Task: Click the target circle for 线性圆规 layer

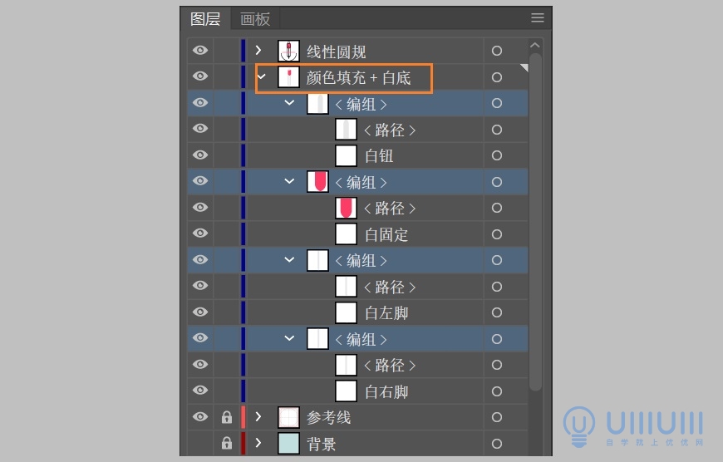Action: click(x=497, y=51)
